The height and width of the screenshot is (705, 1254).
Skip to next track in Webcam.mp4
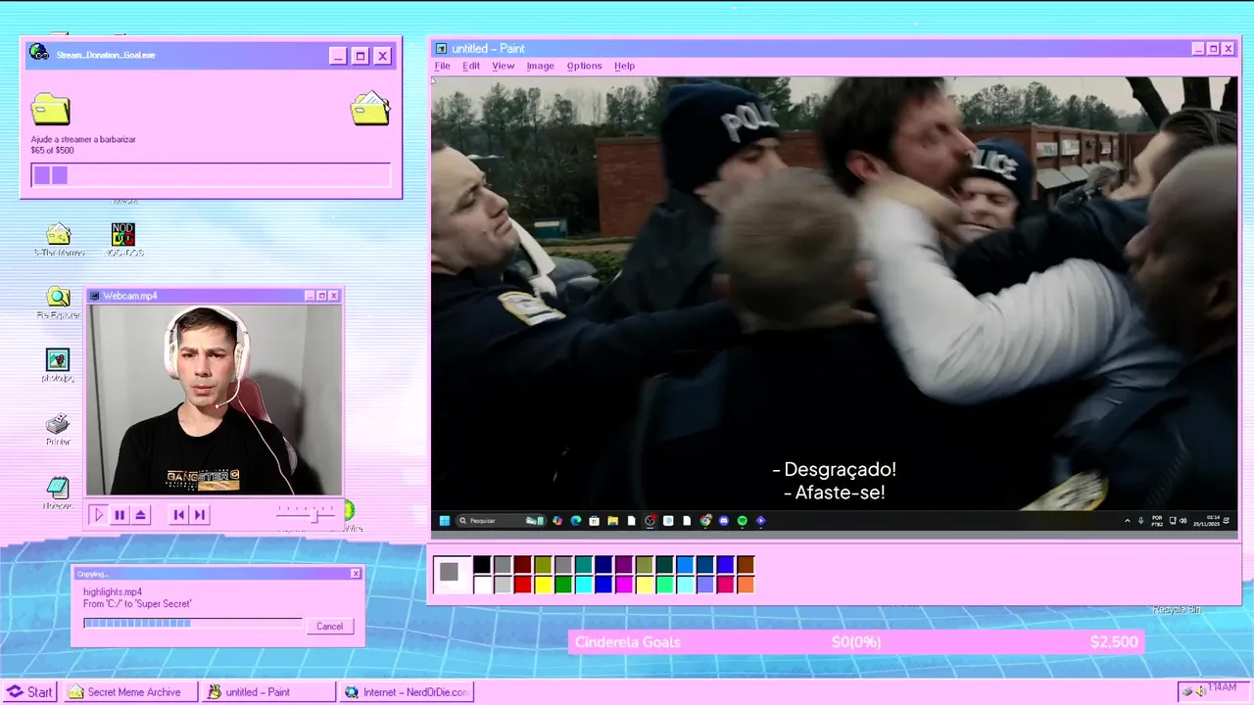200,514
